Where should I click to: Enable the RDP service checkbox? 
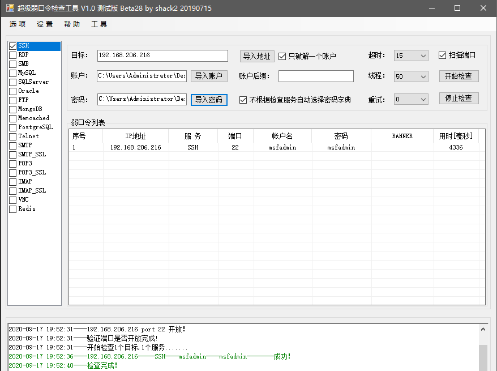(x=12, y=55)
